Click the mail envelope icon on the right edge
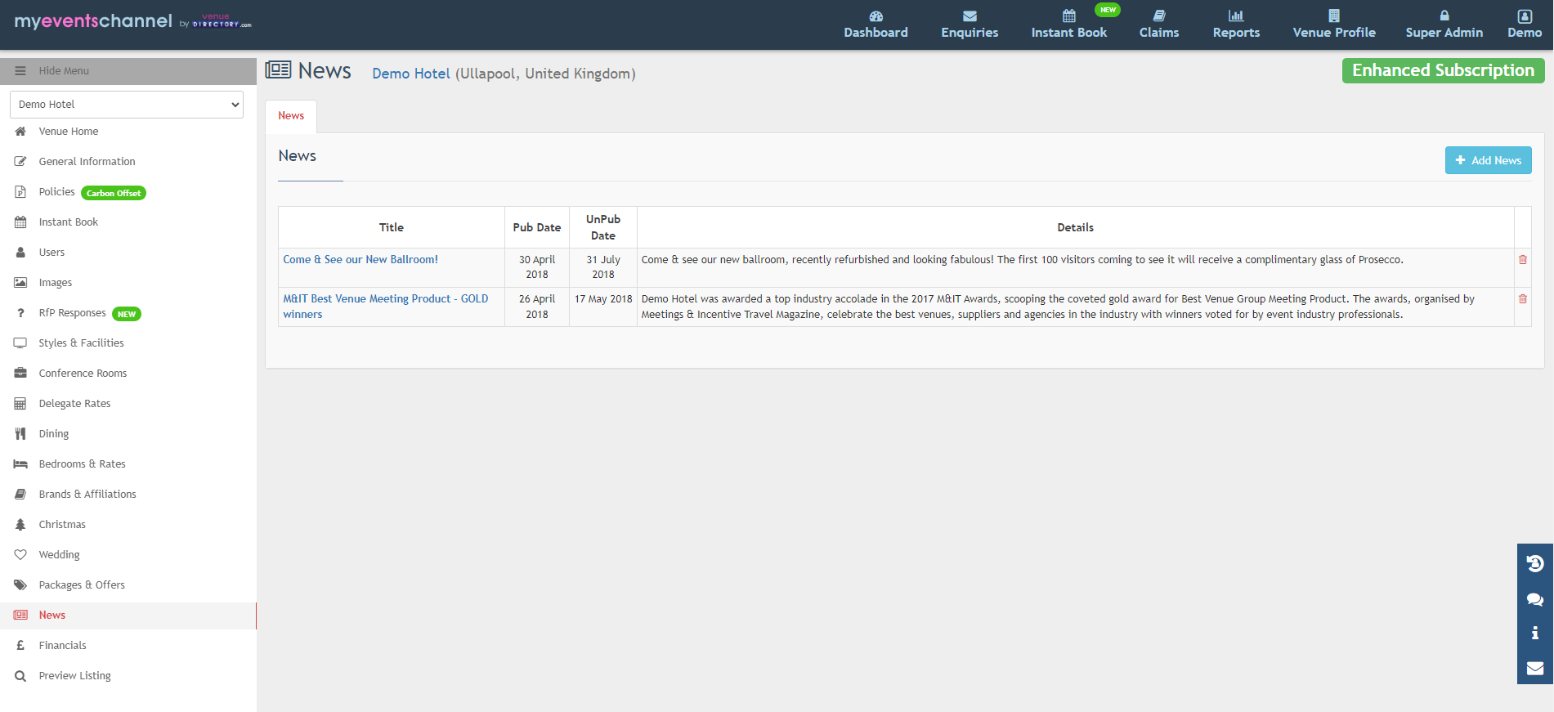The width and height of the screenshot is (1554, 712). (x=1535, y=668)
